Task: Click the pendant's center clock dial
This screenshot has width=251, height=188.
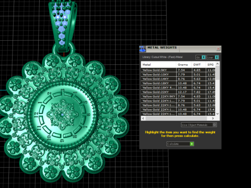Action: pyautogui.click(x=62, y=114)
